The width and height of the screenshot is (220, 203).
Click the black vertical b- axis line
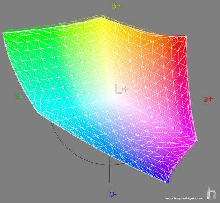(x=109, y=170)
